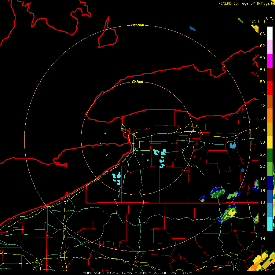
Task: Click the "18" legend value
Action: pos(262,178)
